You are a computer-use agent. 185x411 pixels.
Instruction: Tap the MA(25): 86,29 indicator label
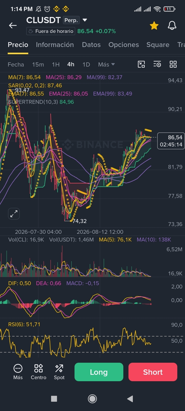pos(64,77)
